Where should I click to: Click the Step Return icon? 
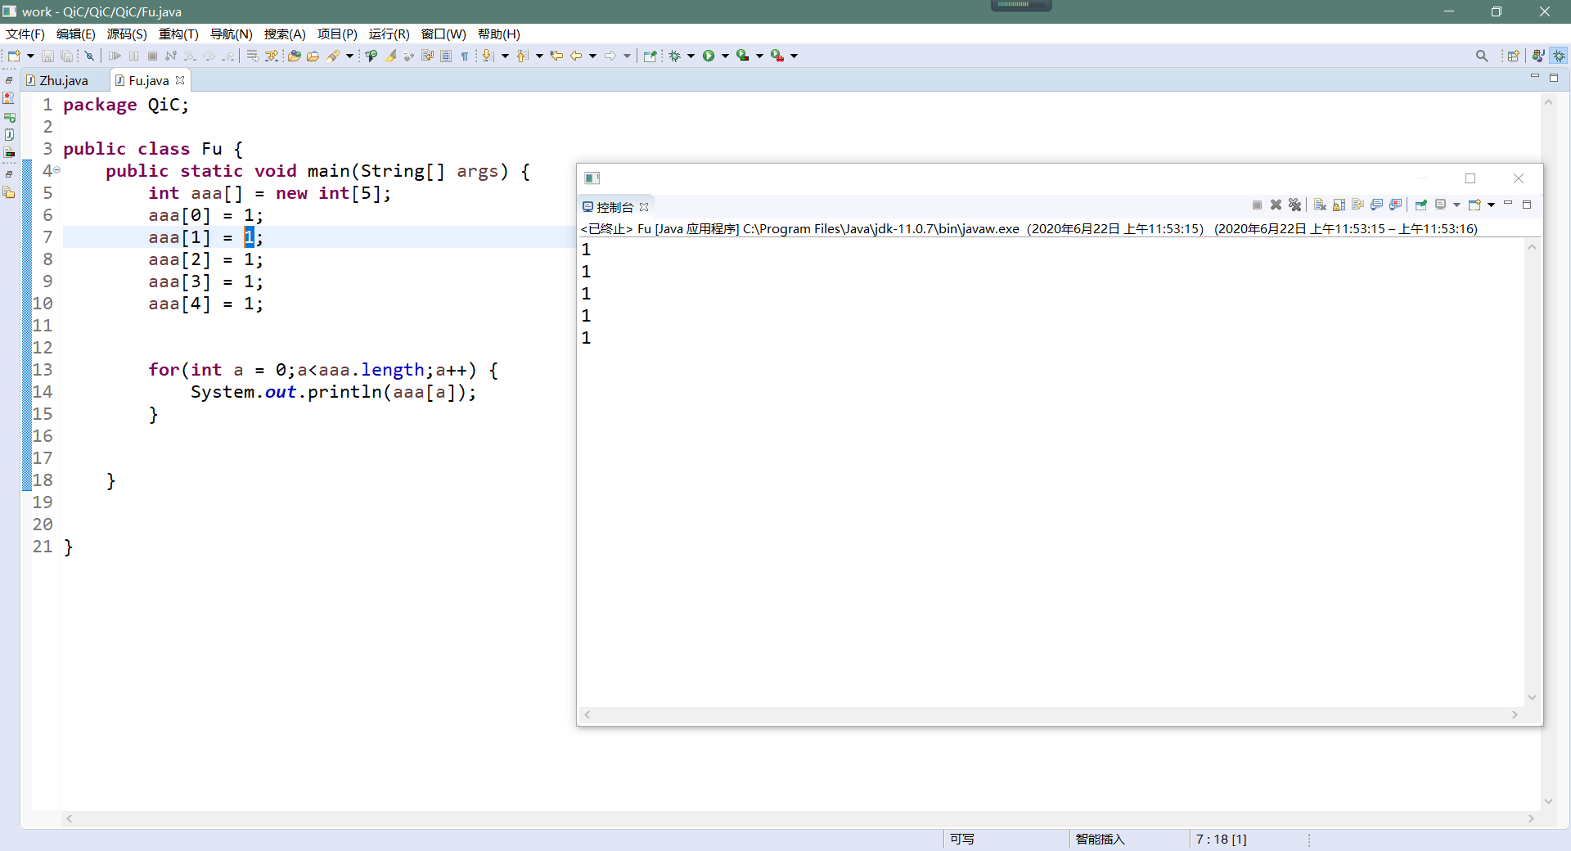click(228, 56)
